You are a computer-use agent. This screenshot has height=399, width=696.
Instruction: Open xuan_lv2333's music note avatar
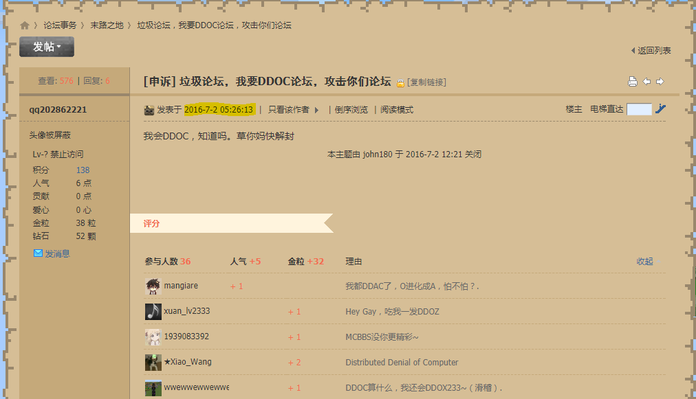pos(153,312)
